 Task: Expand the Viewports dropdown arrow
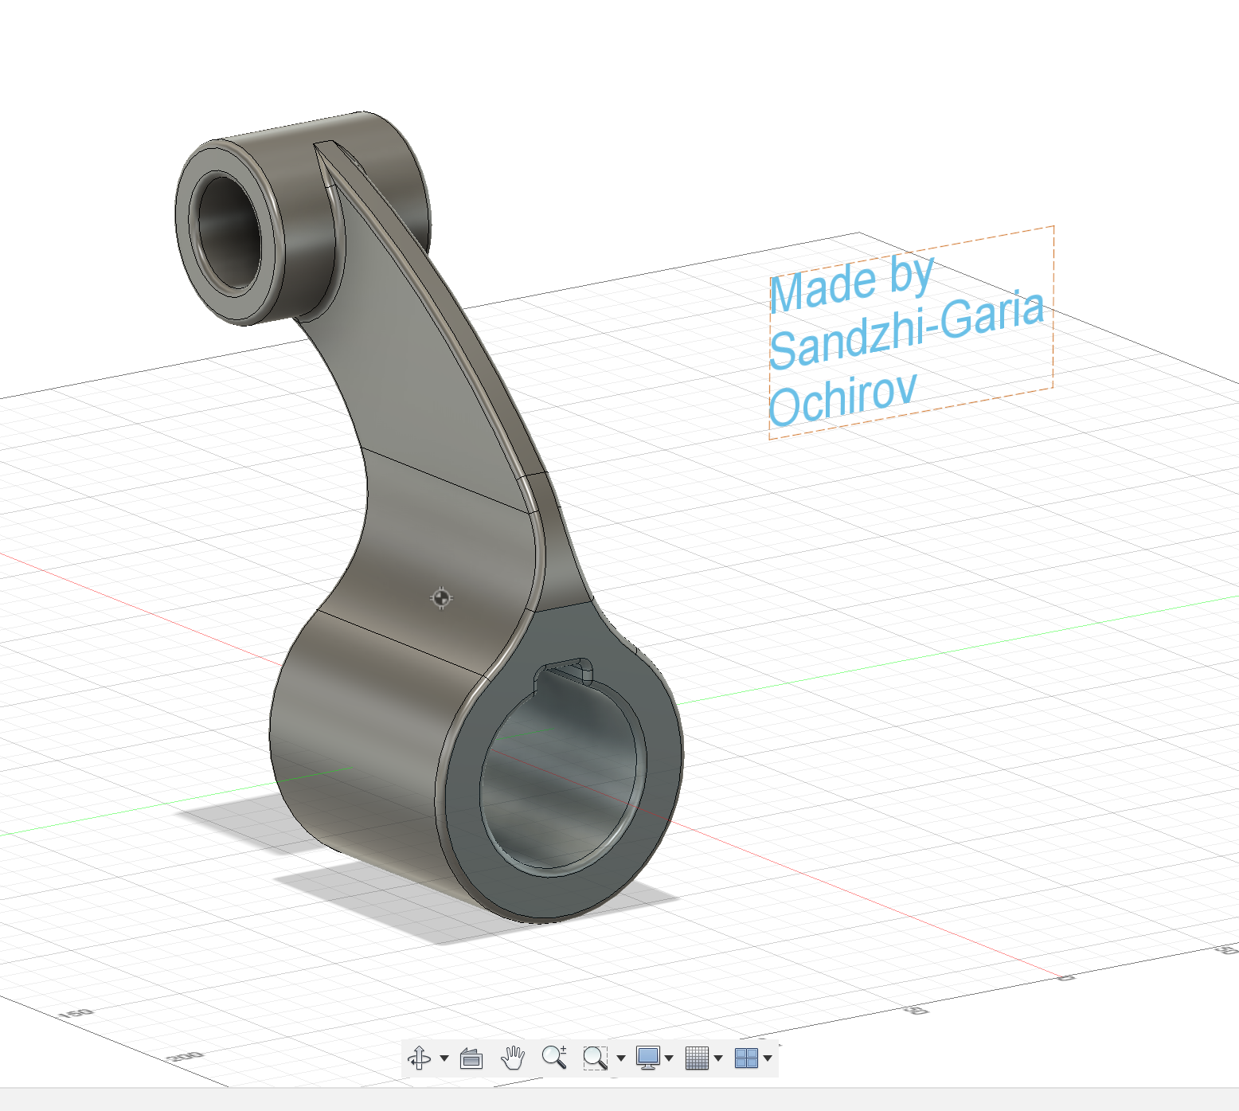(768, 1058)
